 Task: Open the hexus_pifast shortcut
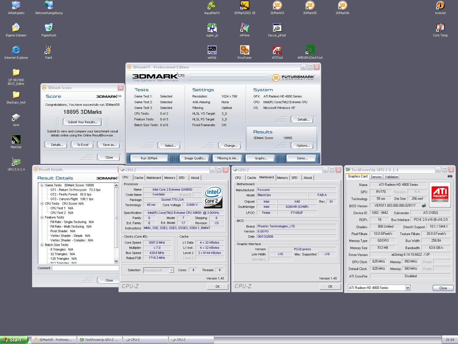pyautogui.click(x=277, y=30)
